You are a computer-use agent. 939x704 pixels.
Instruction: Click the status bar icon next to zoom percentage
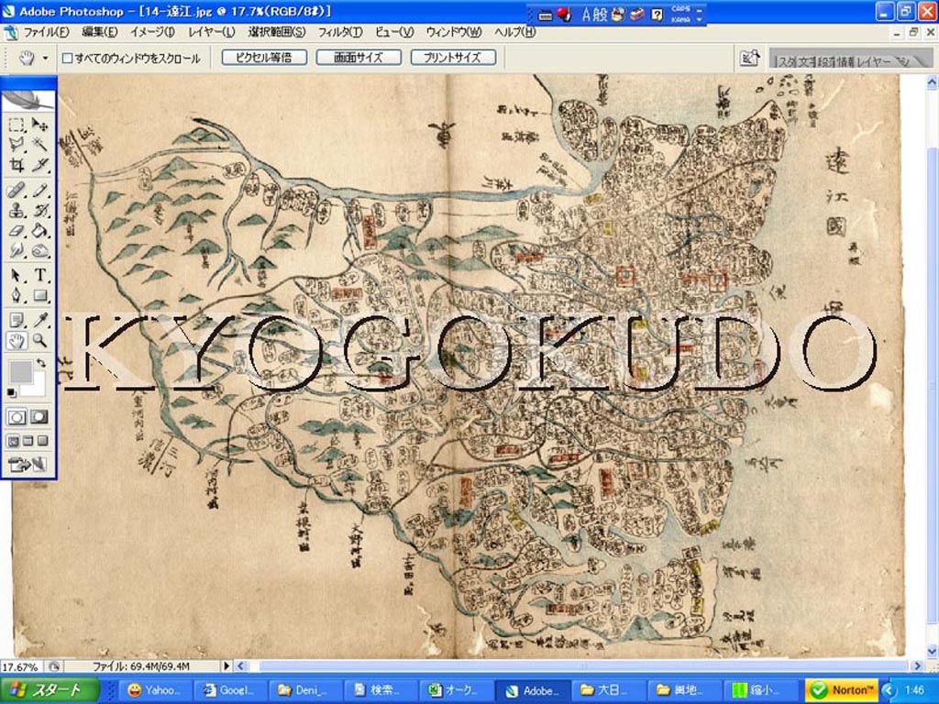53,666
